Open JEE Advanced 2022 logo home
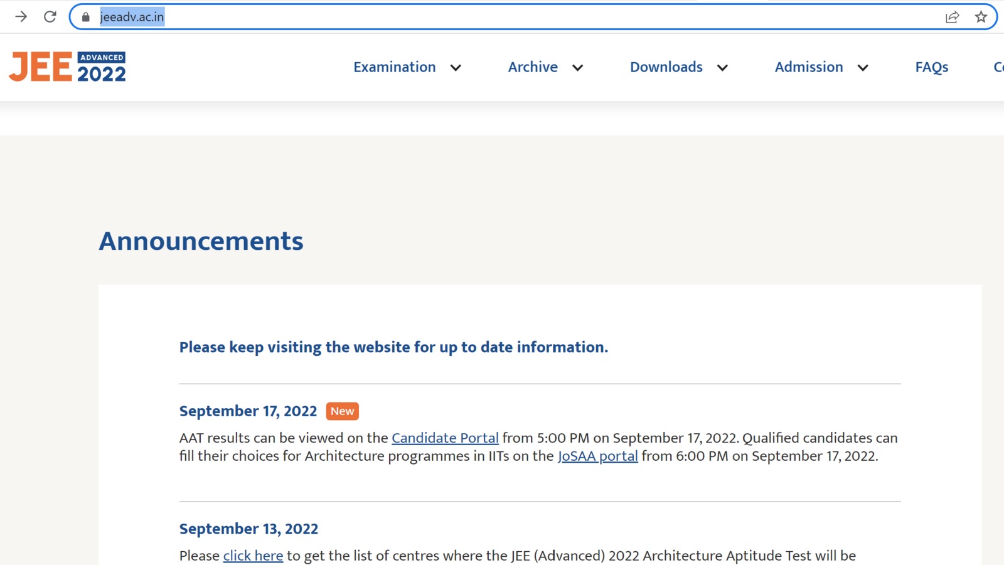 pyautogui.click(x=67, y=67)
